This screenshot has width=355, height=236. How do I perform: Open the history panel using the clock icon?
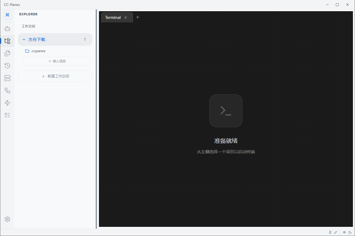click(7, 65)
